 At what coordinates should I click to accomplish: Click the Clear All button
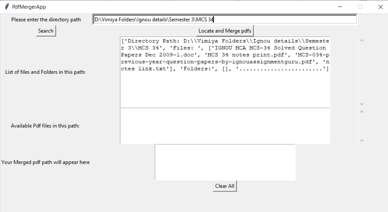tap(225, 186)
